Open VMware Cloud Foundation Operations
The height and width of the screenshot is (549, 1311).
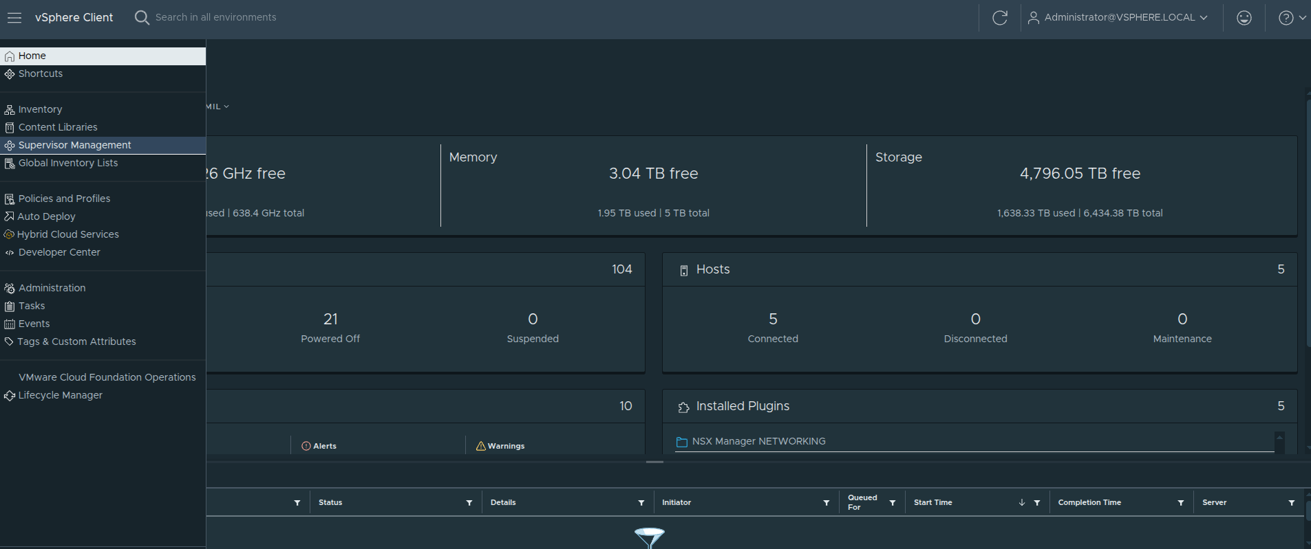tap(103, 377)
